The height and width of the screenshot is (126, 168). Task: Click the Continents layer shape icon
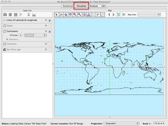(x=5, y=31)
